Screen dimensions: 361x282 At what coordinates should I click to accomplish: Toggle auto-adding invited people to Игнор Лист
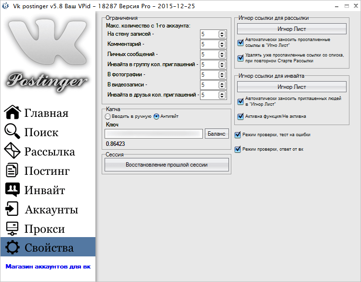pos(241,101)
